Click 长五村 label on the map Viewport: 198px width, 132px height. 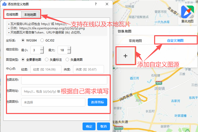[150, 111]
